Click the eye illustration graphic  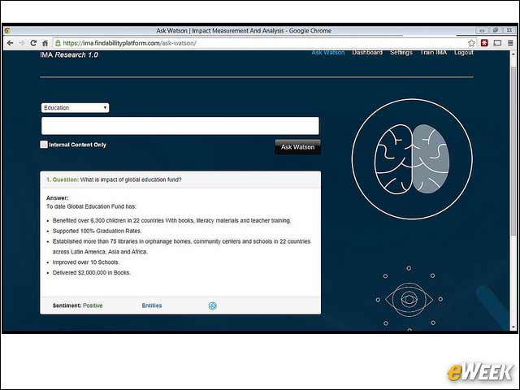coord(409,299)
